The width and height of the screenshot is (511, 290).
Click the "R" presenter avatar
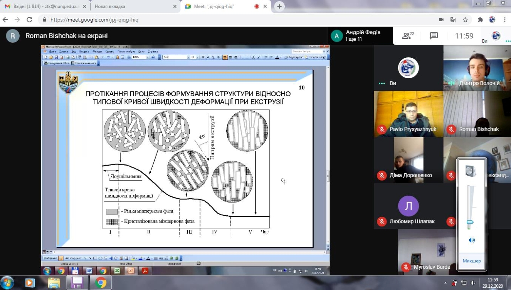click(x=13, y=36)
